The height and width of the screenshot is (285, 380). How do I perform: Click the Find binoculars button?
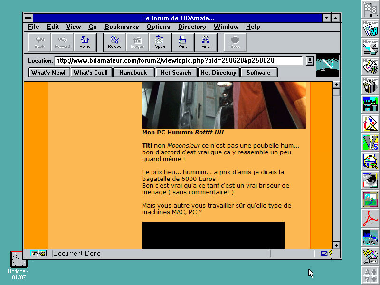[206, 43]
